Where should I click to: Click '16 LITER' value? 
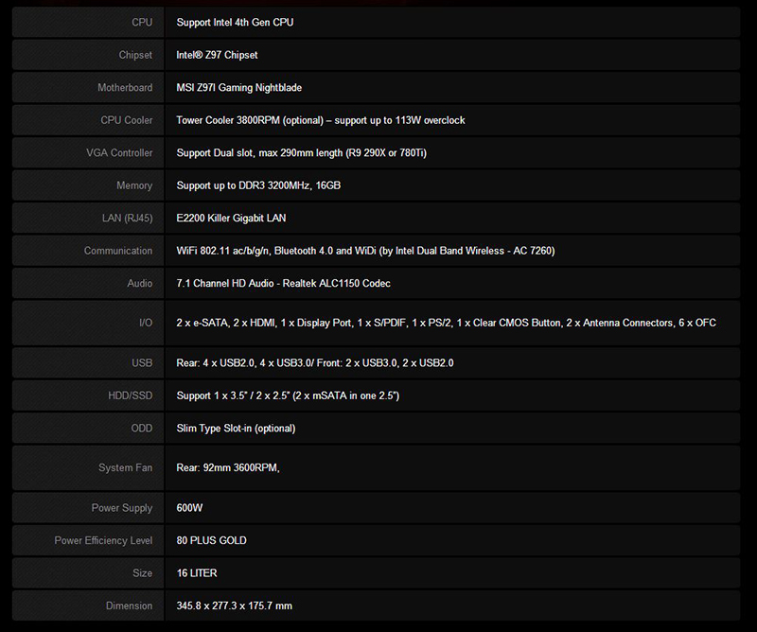tap(197, 573)
